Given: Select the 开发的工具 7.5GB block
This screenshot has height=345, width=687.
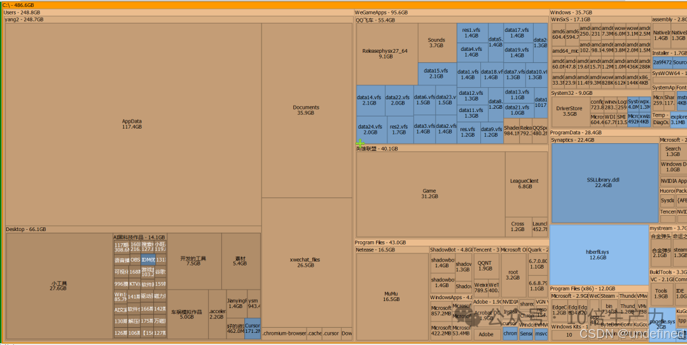Looking at the screenshot, I should (194, 261).
